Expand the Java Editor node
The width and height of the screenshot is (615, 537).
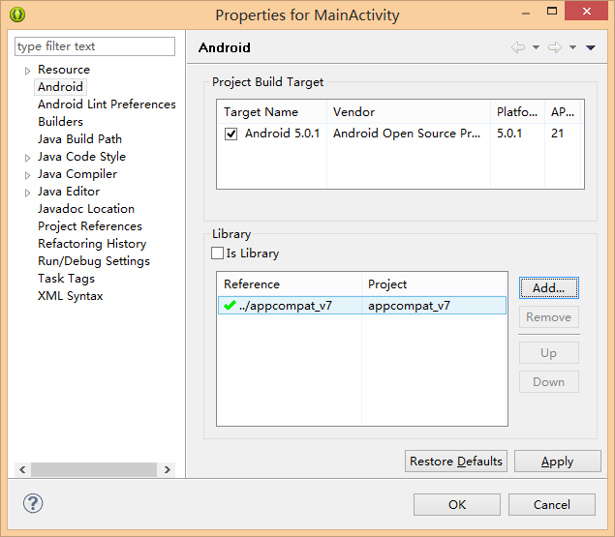[27, 193]
